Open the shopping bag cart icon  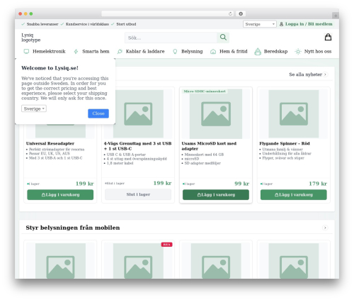tap(328, 37)
